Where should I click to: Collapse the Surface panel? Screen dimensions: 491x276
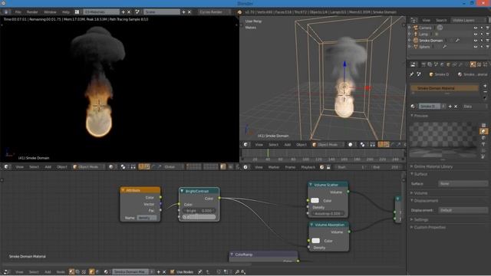tap(419, 174)
